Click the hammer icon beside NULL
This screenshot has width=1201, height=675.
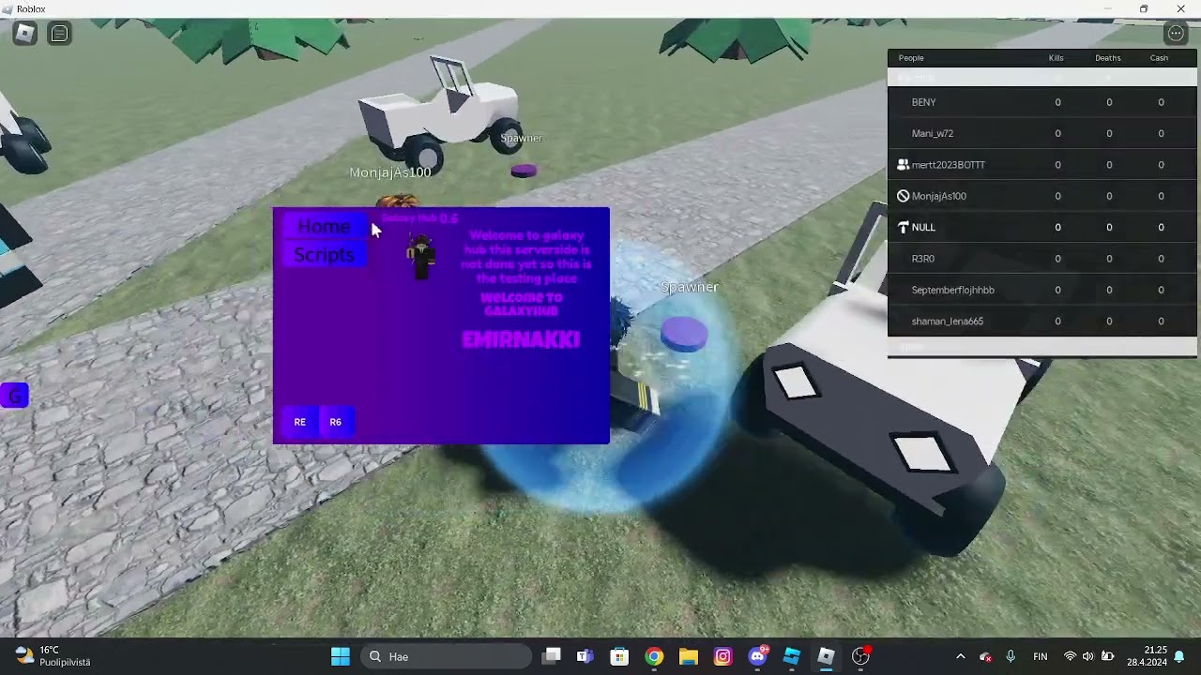(903, 227)
